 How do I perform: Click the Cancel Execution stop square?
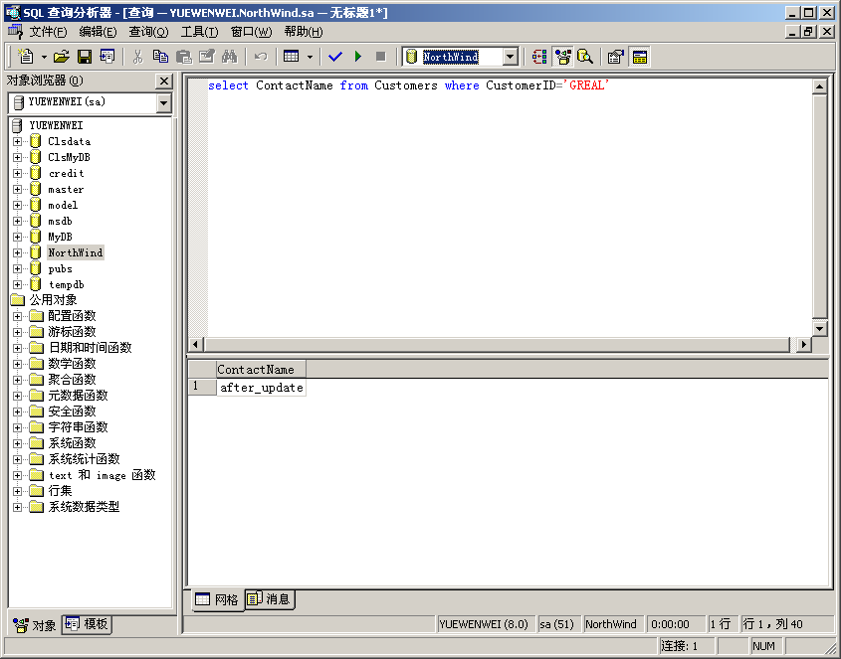pyautogui.click(x=381, y=57)
